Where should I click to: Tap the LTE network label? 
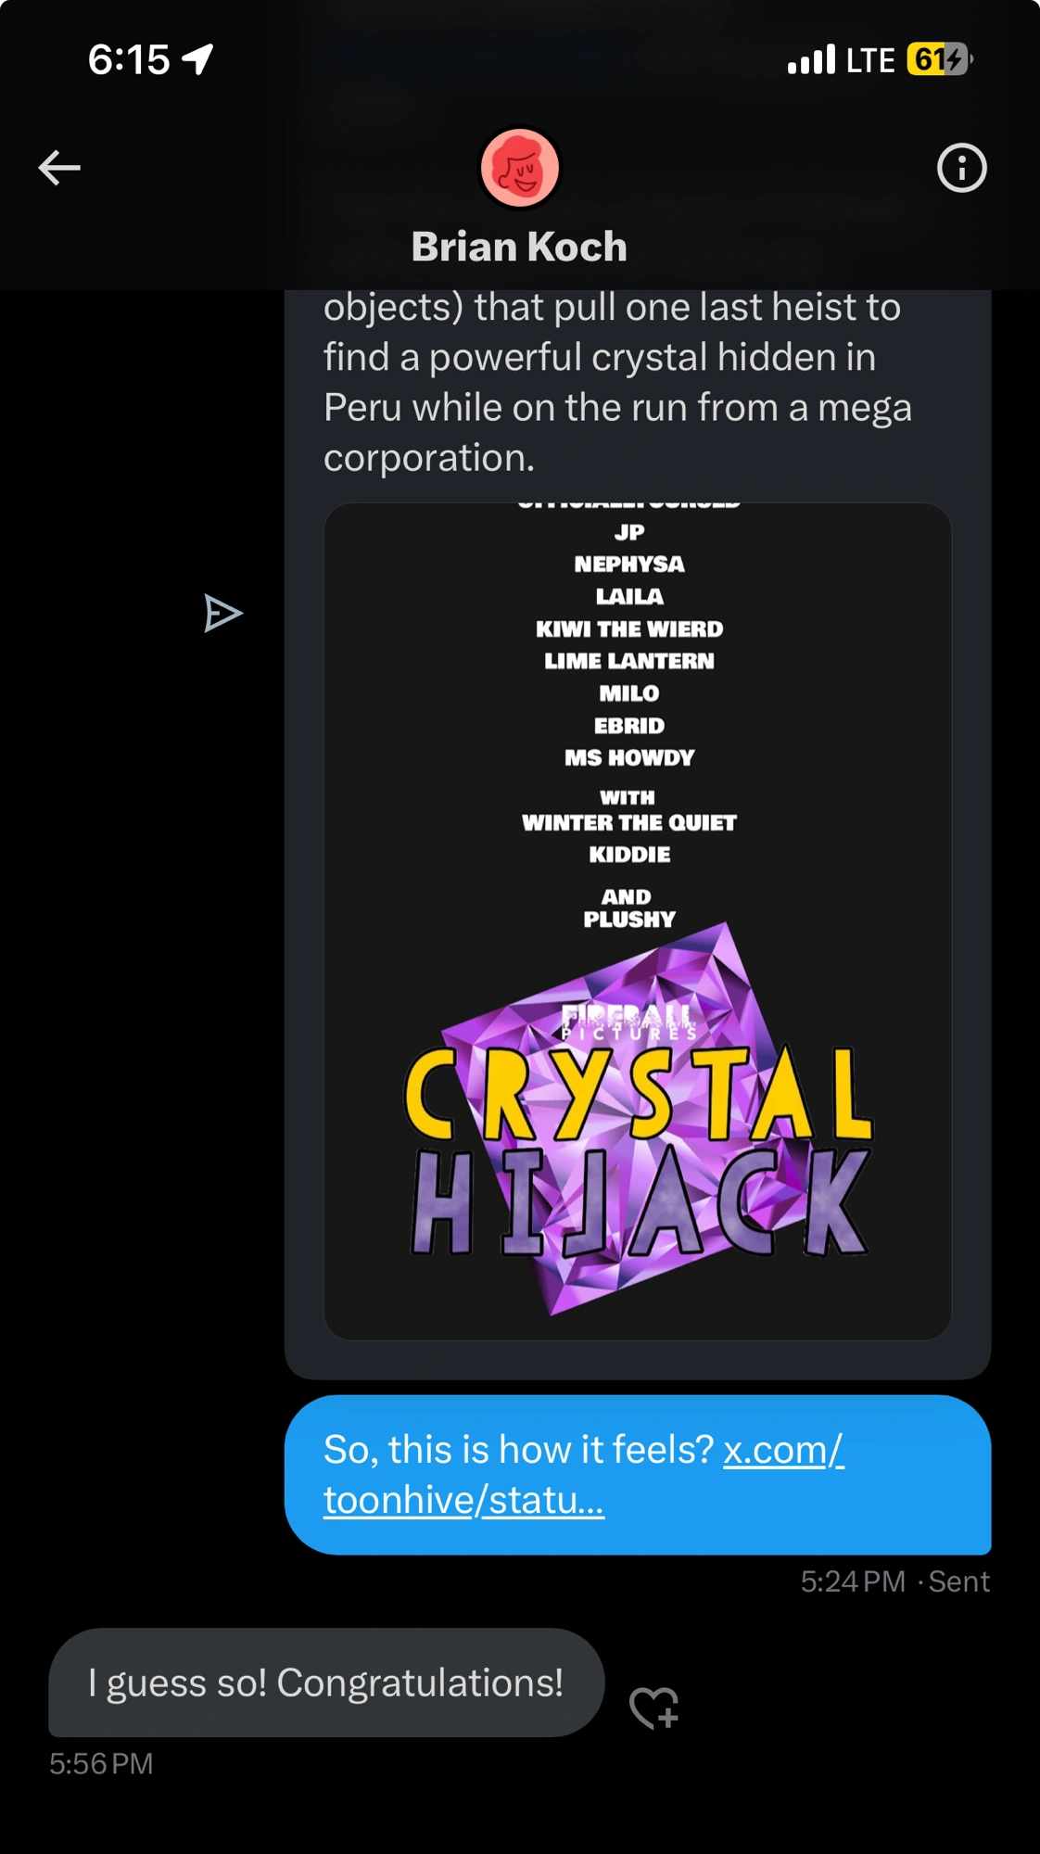[x=870, y=60]
